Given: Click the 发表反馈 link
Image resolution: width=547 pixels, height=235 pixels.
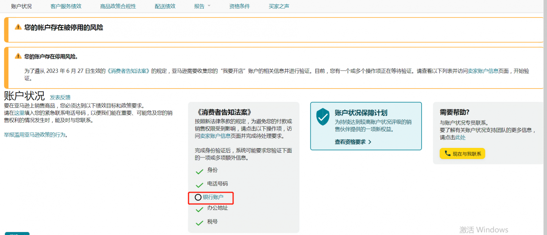Looking at the screenshot, I should (x=60, y=97).
